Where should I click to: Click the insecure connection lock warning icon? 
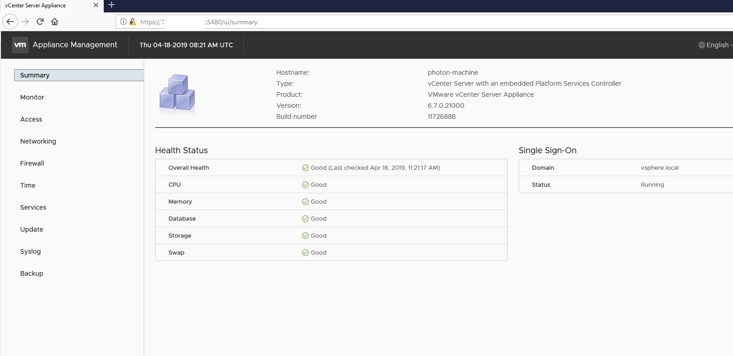(133, 22)
